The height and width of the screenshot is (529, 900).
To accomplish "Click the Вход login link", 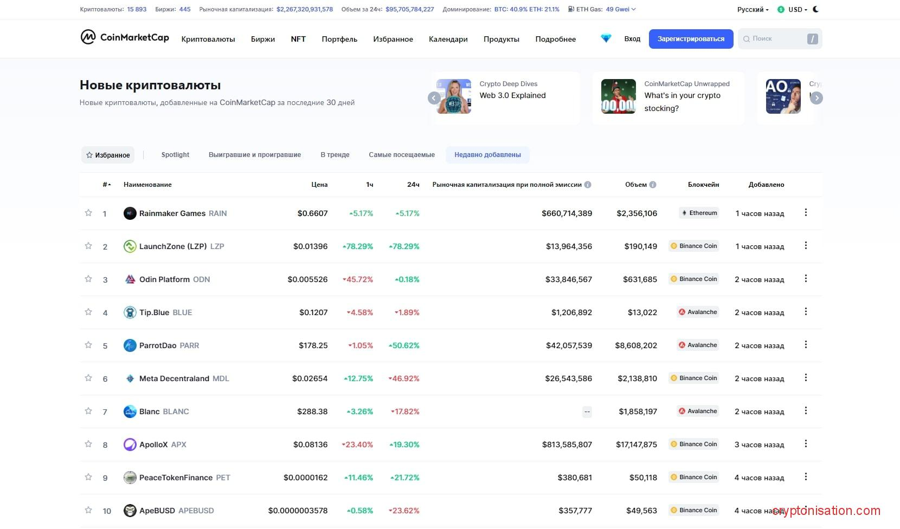I will (632, 39).
